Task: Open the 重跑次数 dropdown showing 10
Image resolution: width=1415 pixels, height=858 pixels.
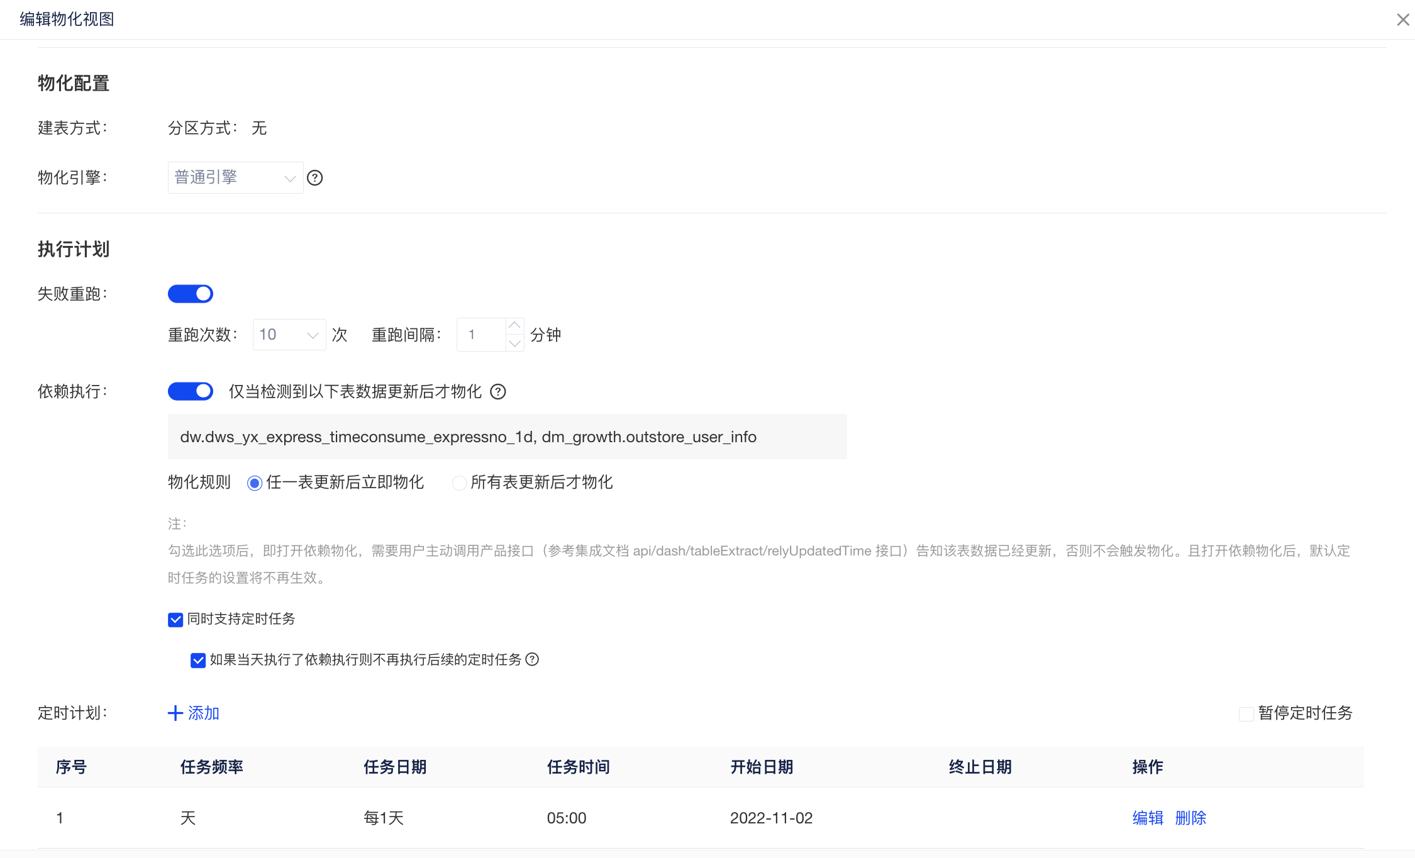Action: tap(289, 335)
